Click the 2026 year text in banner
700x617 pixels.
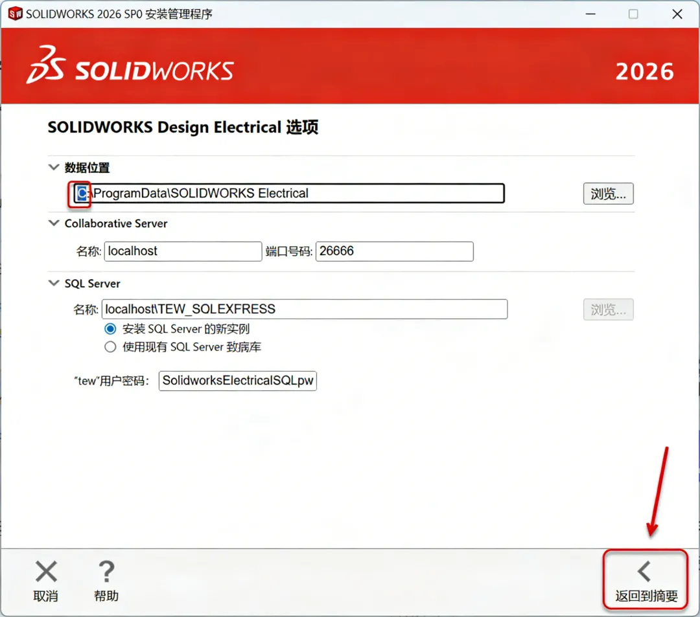point(645,71)
